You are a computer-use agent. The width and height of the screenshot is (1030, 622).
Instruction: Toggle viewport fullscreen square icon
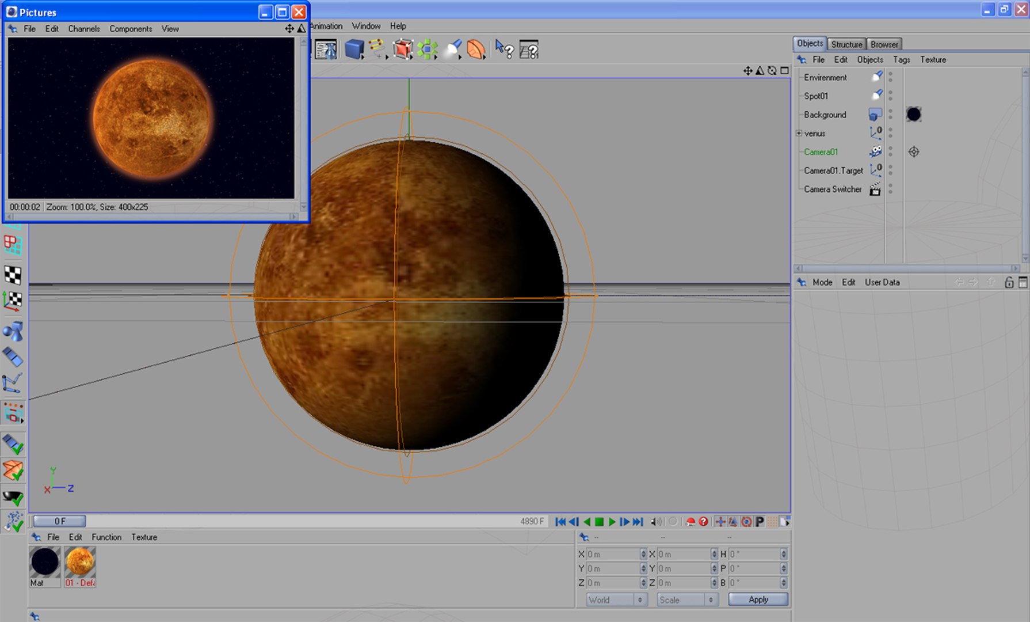pos(784,70)
